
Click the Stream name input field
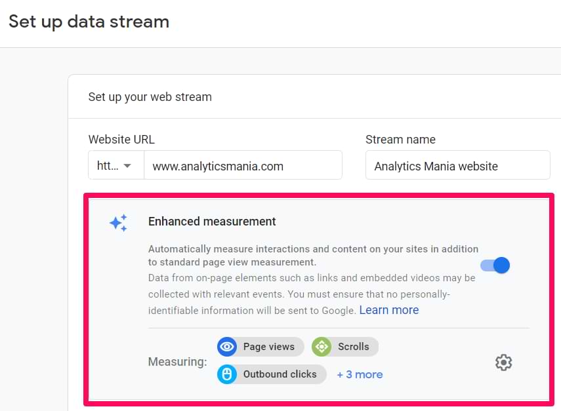[x=457, y=165]
